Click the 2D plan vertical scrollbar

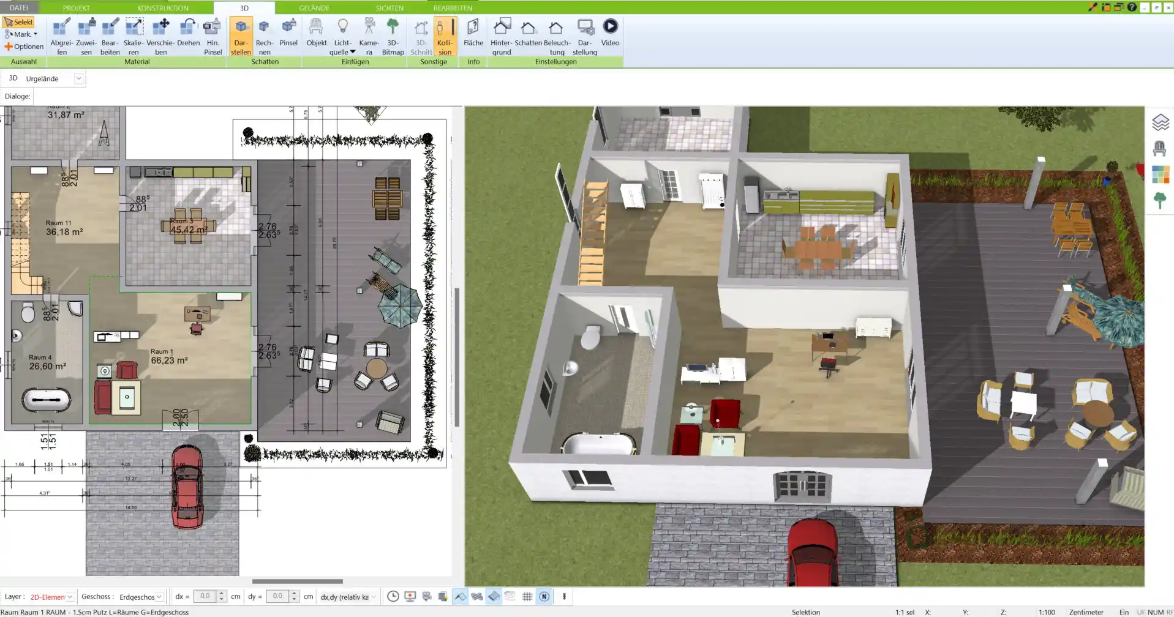457,356
